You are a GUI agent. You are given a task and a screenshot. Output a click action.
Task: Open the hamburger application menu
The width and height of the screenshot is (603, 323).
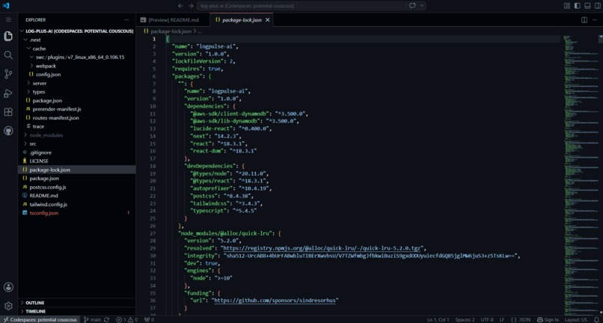tap(8, 19)
